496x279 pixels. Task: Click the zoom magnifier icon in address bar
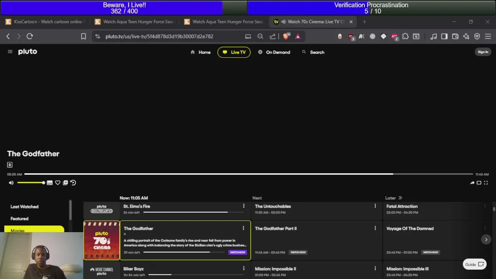click(x=260, y=36)
